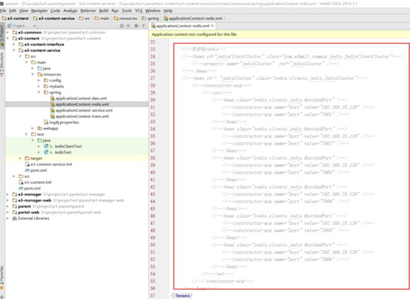Open the Navigate menu
Image resolution: width=410 pixels, height=299 pixels.
[x=39, y=11]
